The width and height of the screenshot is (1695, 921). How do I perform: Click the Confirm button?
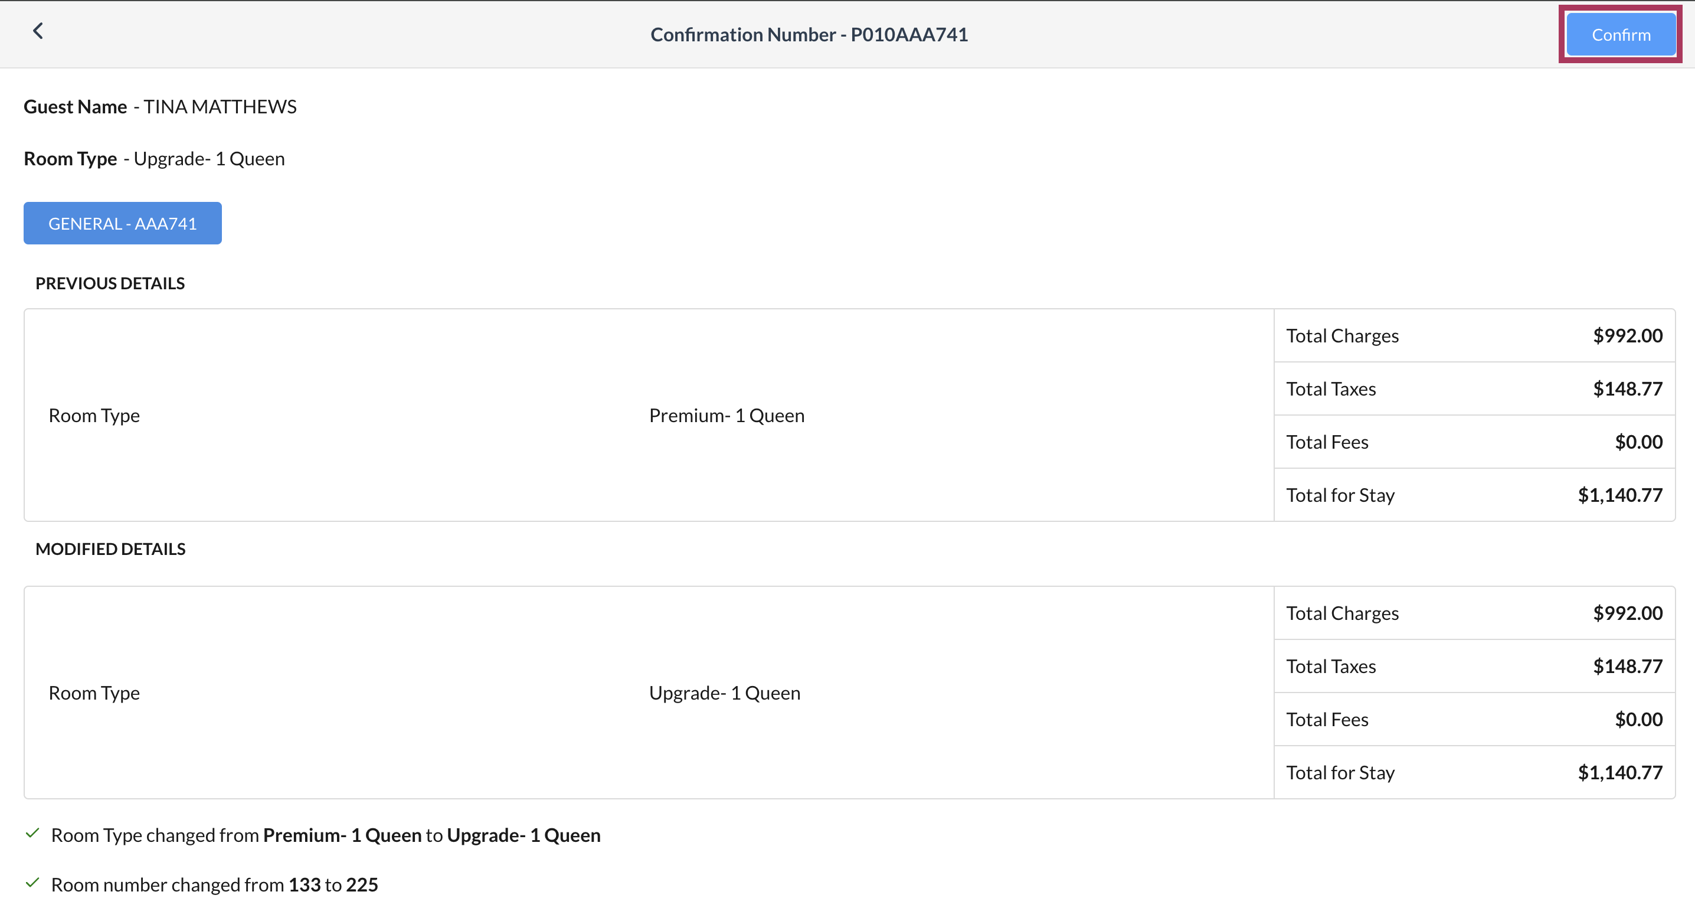coord(1620,34)
